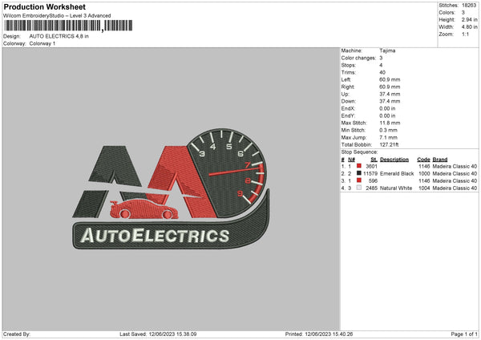Click the Colors value in the top-right summary
The width and height of the screenshot is (481, 340).
tap(463, 13)
